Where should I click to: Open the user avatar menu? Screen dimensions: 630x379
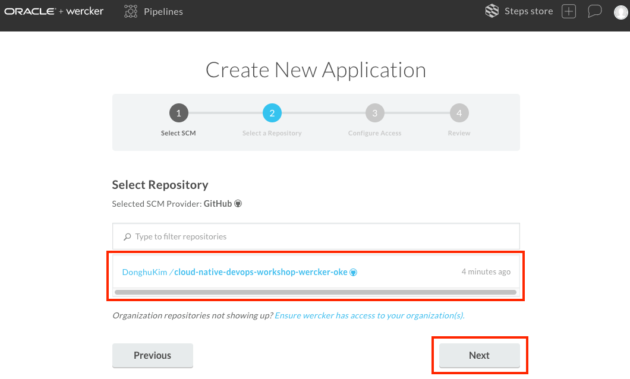click(x=621, y=12)
